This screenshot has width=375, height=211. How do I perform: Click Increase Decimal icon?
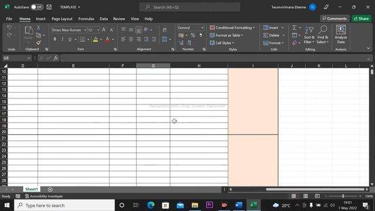pyautogui.click(x=181, y=43)
